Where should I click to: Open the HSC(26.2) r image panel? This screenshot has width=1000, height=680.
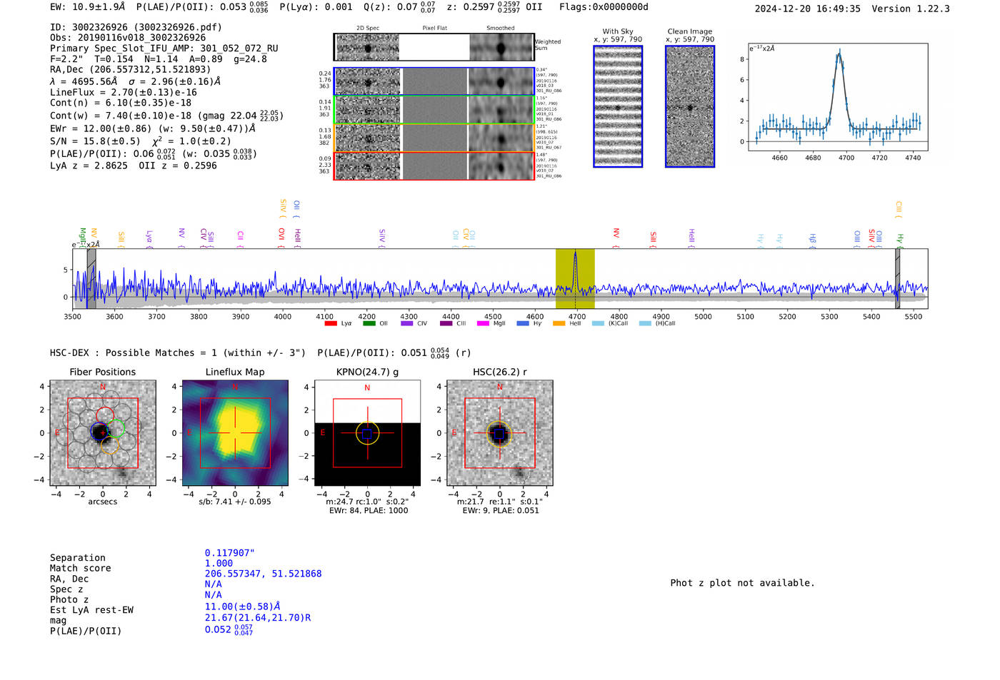(x=499, y=433)
